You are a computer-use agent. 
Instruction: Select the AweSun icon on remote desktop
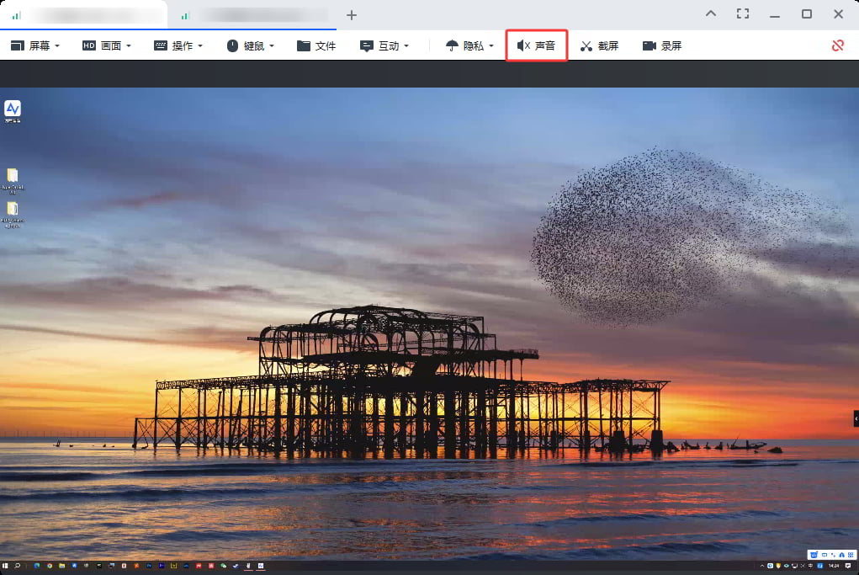13,110
